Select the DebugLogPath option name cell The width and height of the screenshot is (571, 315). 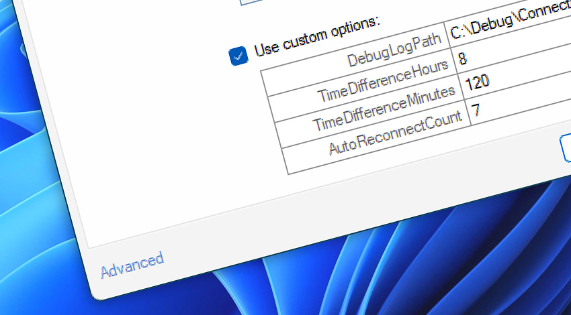click(x=355, y=59)
